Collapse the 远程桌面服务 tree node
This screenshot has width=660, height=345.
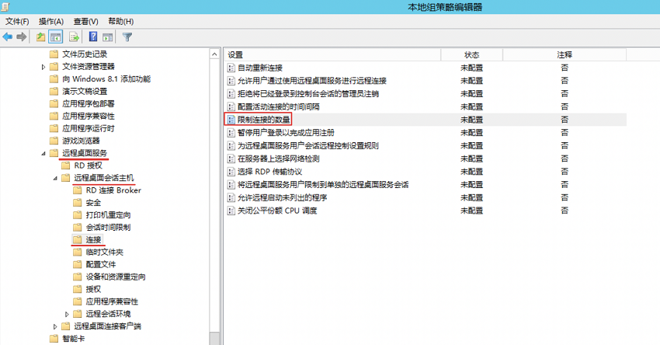pos(43,153)
